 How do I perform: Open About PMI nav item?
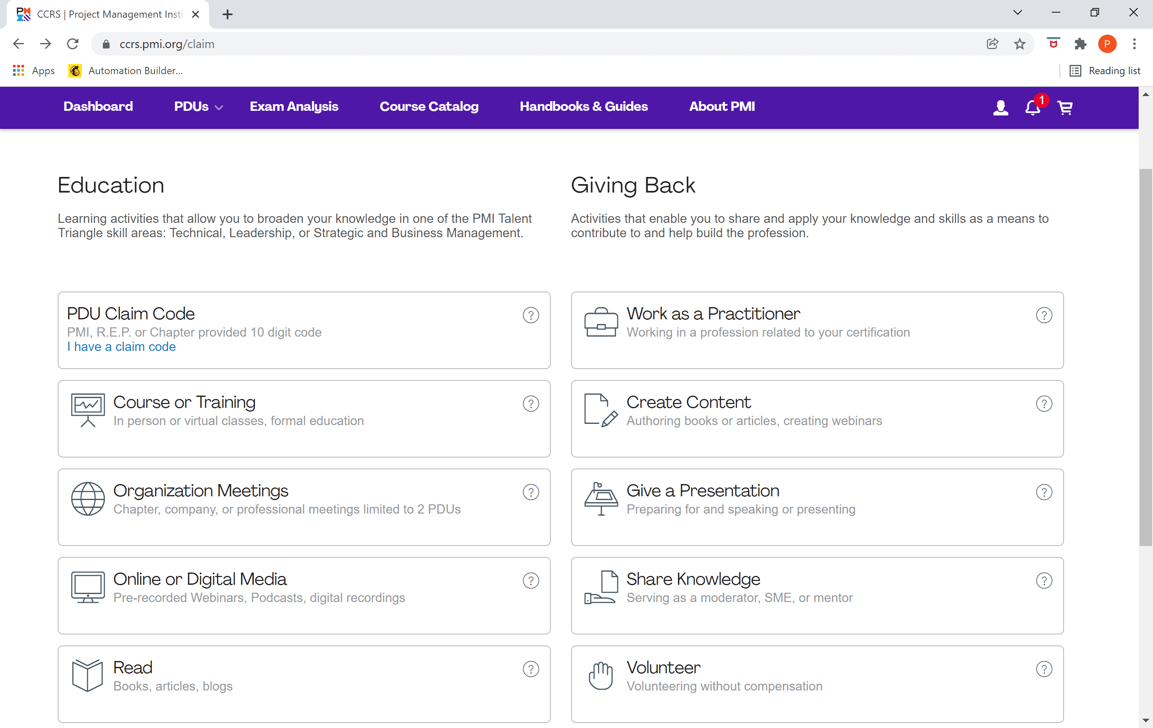[721, 106]
